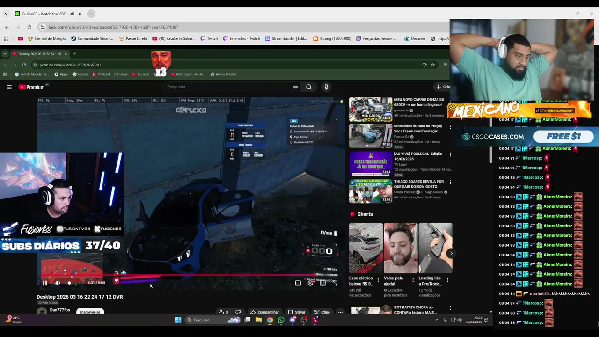The height and width of the screenshot is (337, 599).
Task: Subscribe via Inscrever-se button
Action: tap(90, 312)
